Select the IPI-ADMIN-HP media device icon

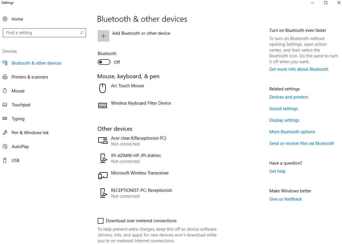(x=103, y=158)
